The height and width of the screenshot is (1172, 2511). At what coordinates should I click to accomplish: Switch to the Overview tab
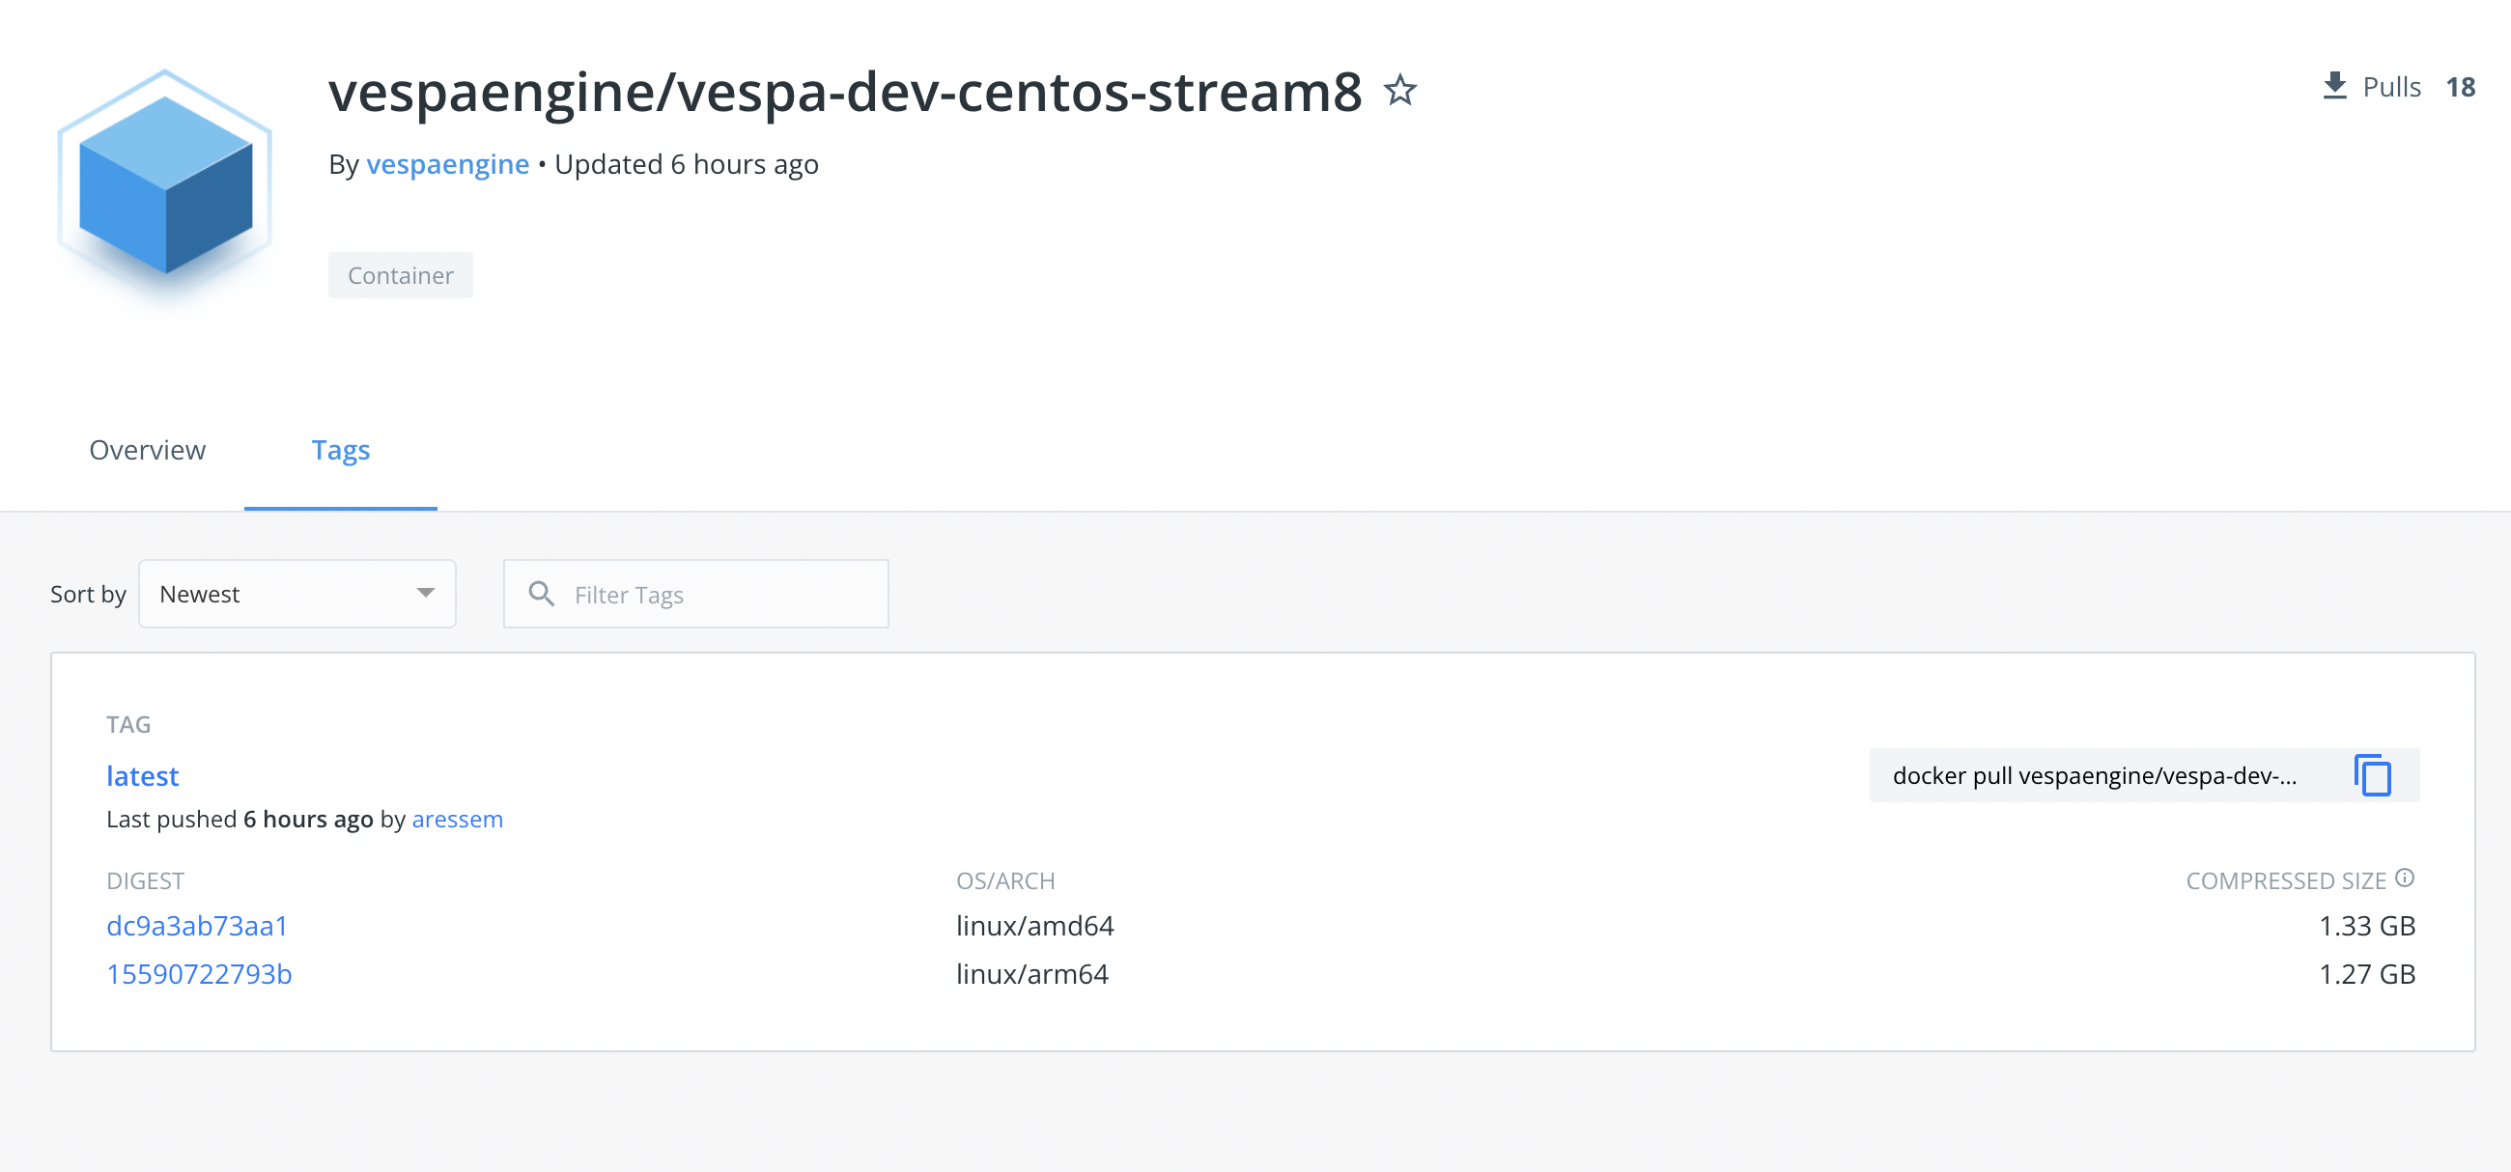(x=146, y=450)
